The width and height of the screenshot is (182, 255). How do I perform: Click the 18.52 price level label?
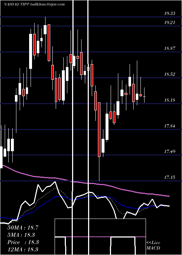170,74
